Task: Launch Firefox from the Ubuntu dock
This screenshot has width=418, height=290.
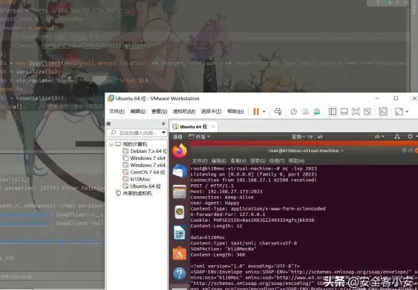Action: [180, 151]
